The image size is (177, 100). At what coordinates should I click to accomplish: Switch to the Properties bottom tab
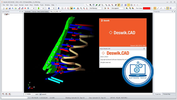click(x=158, y=94)
